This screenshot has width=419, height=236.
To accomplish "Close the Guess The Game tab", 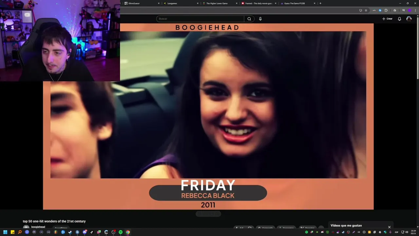I will tap(315, 3).
